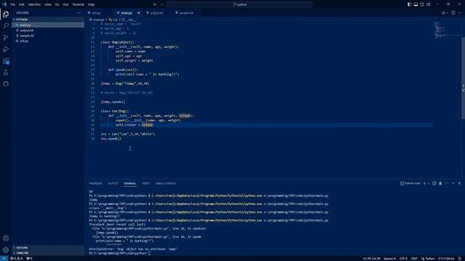
Task: Click the remote window indicator in status bar
Action: (x=4, y=258)
